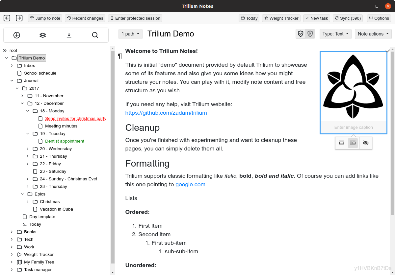Collapse the Journal tree node
The height and width of the screenshot is (275, 395).
pos(12,81)
